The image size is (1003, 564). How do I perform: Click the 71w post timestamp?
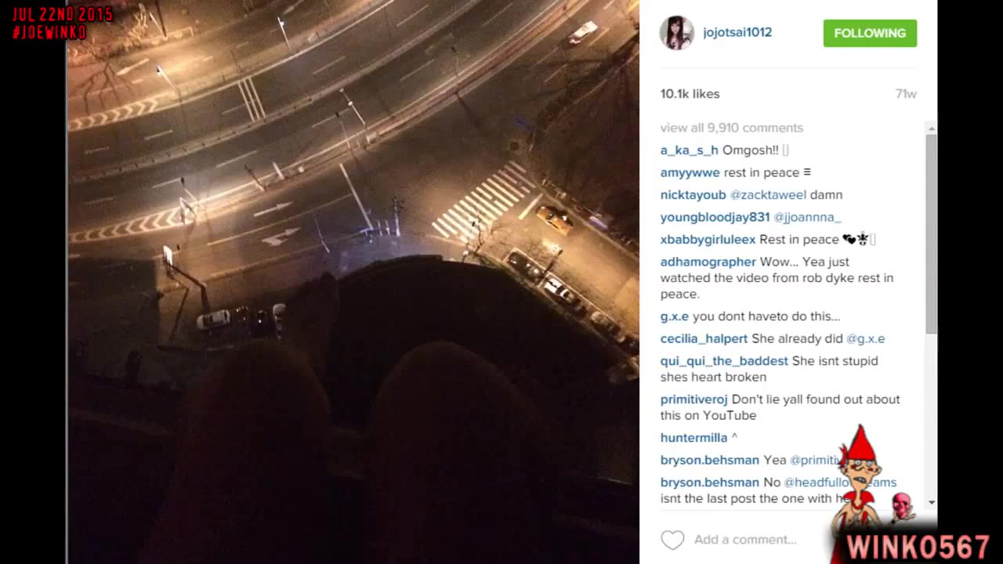click(906, 93)
